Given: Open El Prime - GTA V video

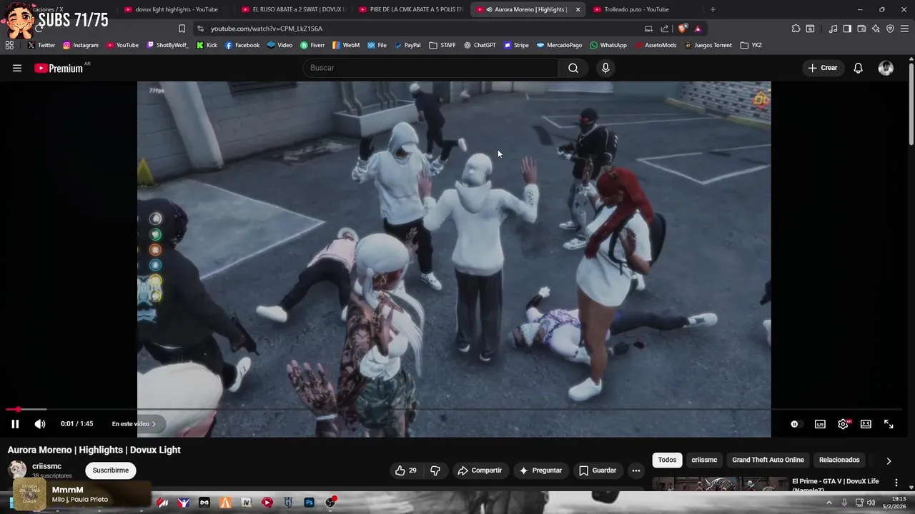Looking at the screenshot, I should [835, 484].
